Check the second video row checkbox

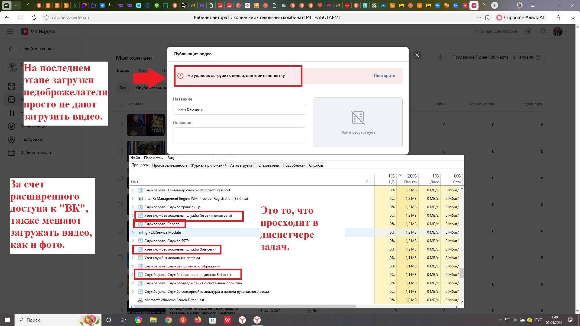click(x=120, y=152)
